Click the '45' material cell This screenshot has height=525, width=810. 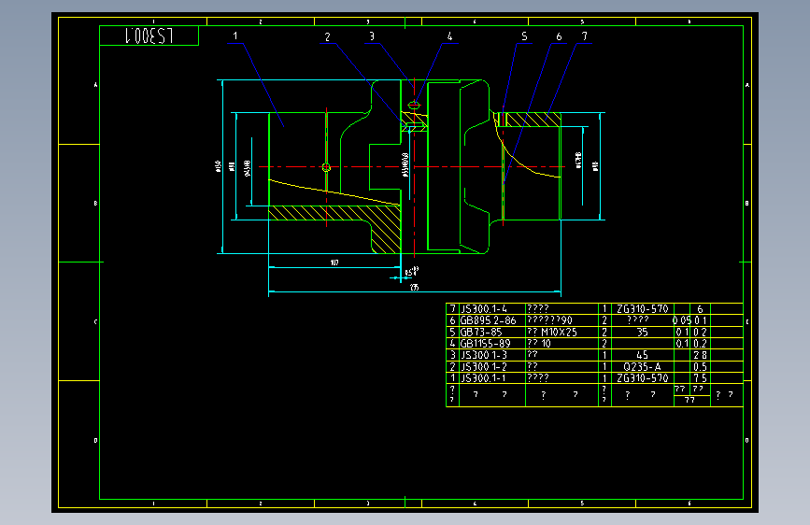[642, 355]
